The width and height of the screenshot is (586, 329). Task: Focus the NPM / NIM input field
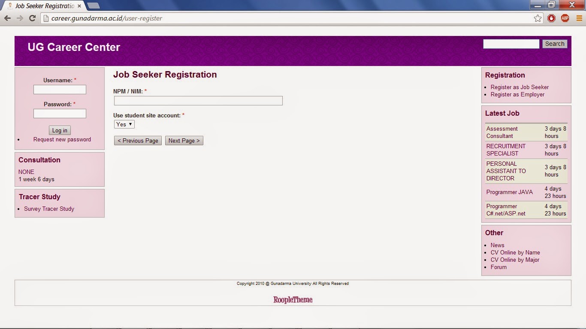pos(198,101)
